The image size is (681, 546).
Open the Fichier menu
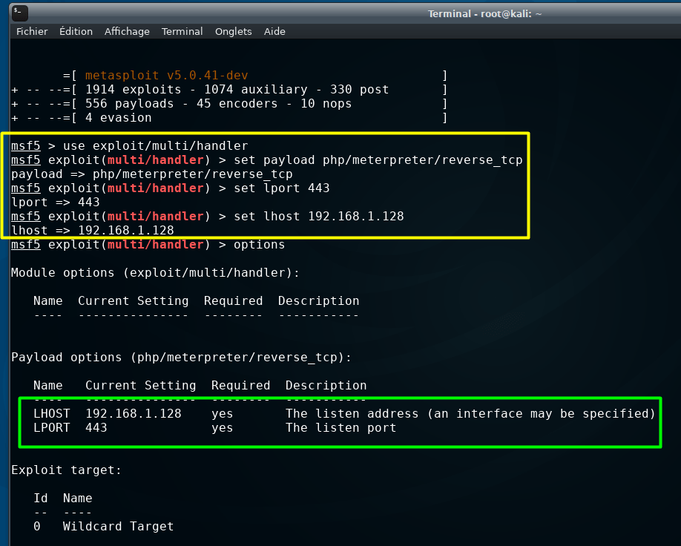[x=32, y=31]
